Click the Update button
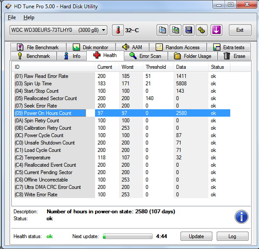The height and width of the screenshot is (249, 259). [196, 236]
